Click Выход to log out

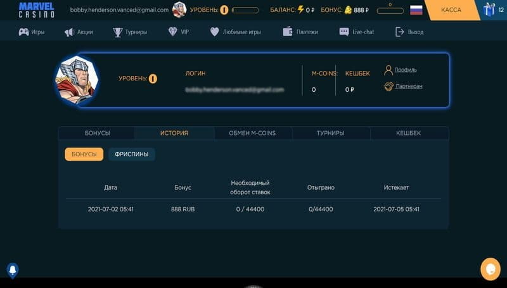pos(409,32)
